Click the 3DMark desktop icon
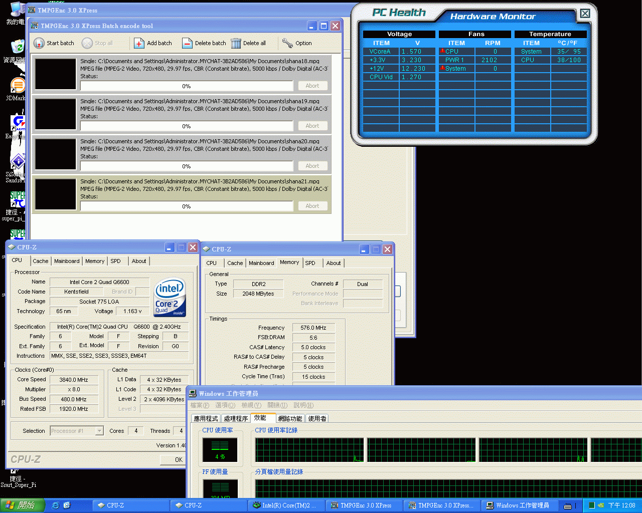642x513 pixels. pyautogui.click(x=18, y=85)
